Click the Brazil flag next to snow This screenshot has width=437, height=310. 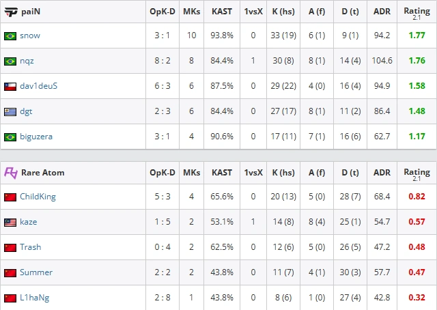[10, 36]
